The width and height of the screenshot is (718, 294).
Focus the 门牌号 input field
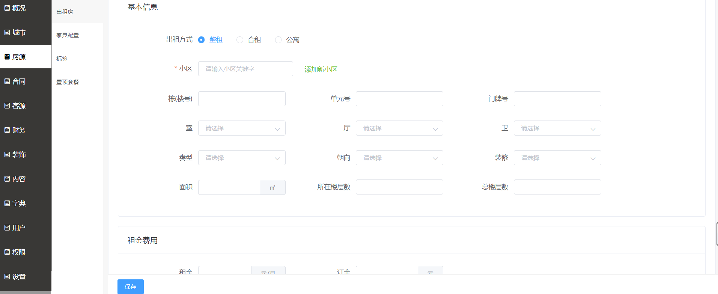[x=557, y=99]
